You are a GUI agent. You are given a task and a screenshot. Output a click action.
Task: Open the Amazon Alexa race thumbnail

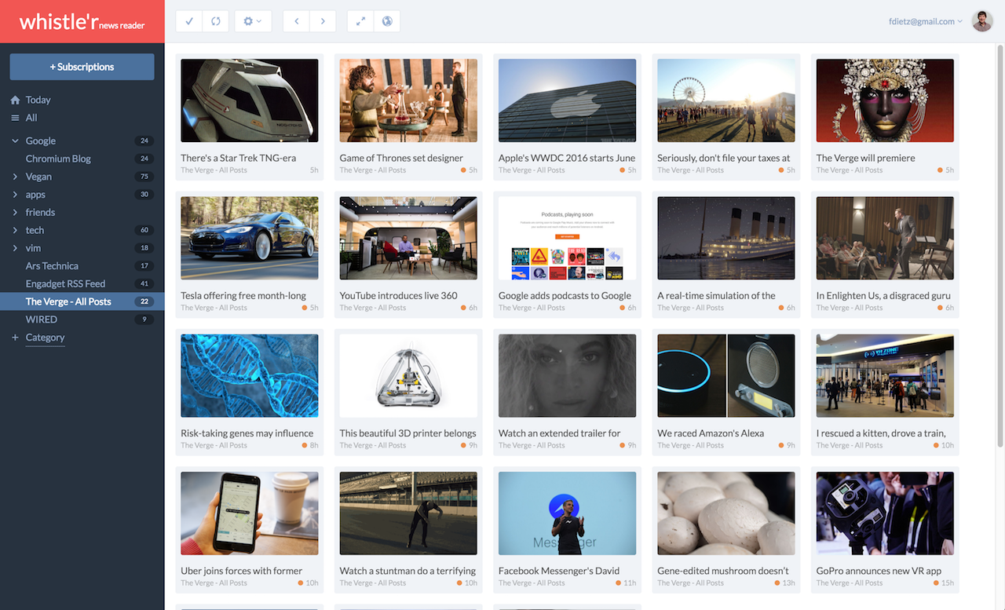coord(726,375)
